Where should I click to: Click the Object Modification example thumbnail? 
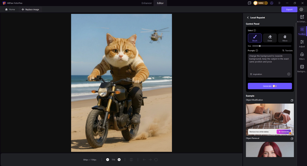point(270,119)
